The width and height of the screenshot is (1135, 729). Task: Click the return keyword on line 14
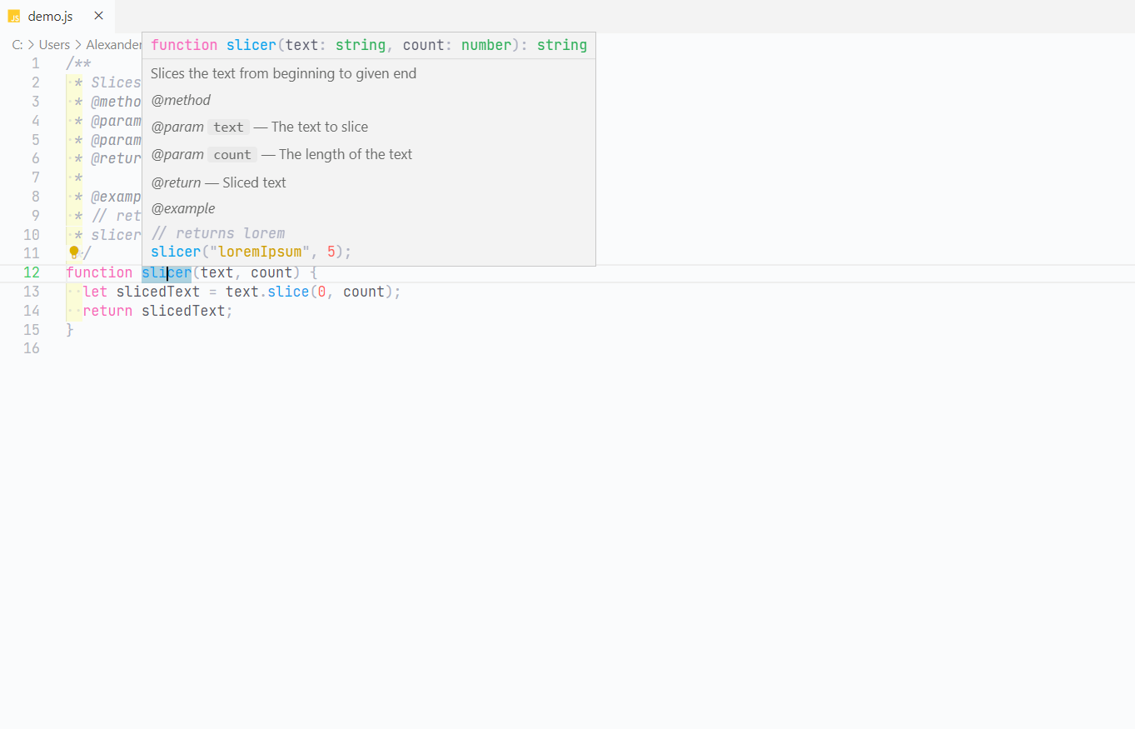[x=107, y=310]
